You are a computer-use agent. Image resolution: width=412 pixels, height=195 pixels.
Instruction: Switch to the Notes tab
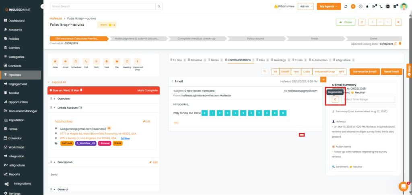click(x=215, y=60)
